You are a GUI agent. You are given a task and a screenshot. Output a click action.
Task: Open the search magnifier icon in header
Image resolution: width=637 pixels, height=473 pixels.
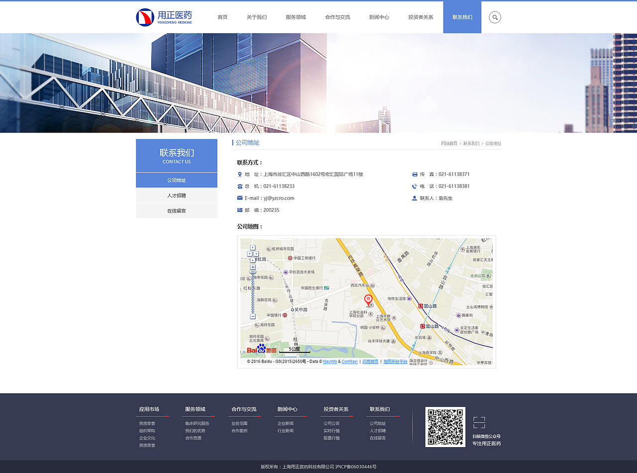[495, 17]
